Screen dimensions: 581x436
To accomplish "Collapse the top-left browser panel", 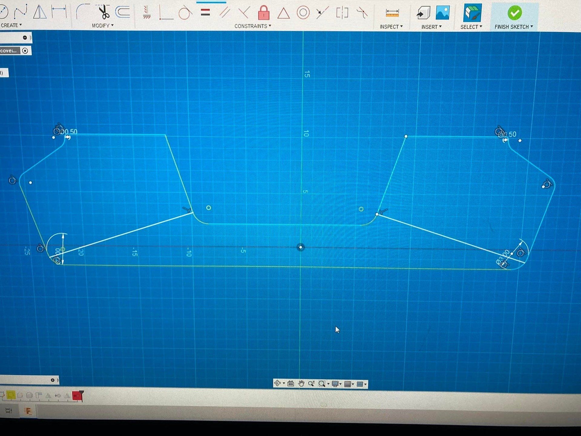I will (x=25, y=38).
